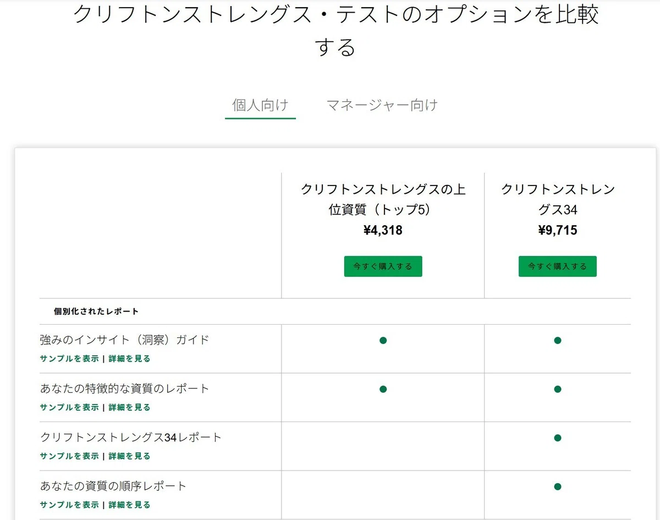Click the クリフトンストレングス34 plan title

tap(557, 200)
